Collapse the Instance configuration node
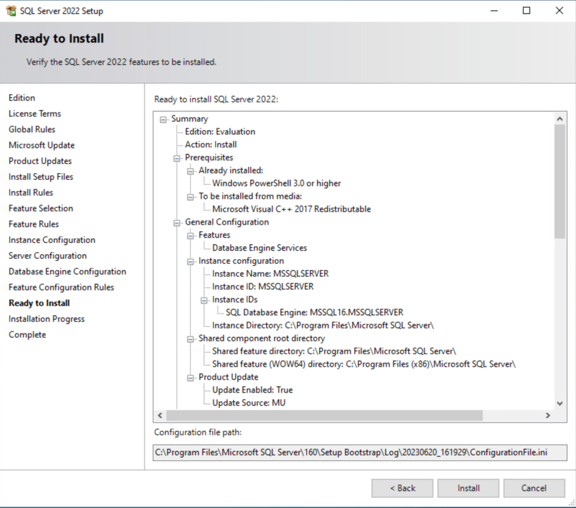Image resolution: width=576 pixels, height=508 pixels. click(190, 261)
